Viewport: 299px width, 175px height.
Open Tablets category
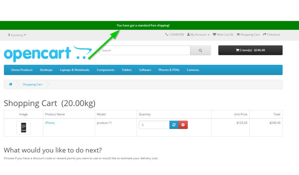point(127,70)
